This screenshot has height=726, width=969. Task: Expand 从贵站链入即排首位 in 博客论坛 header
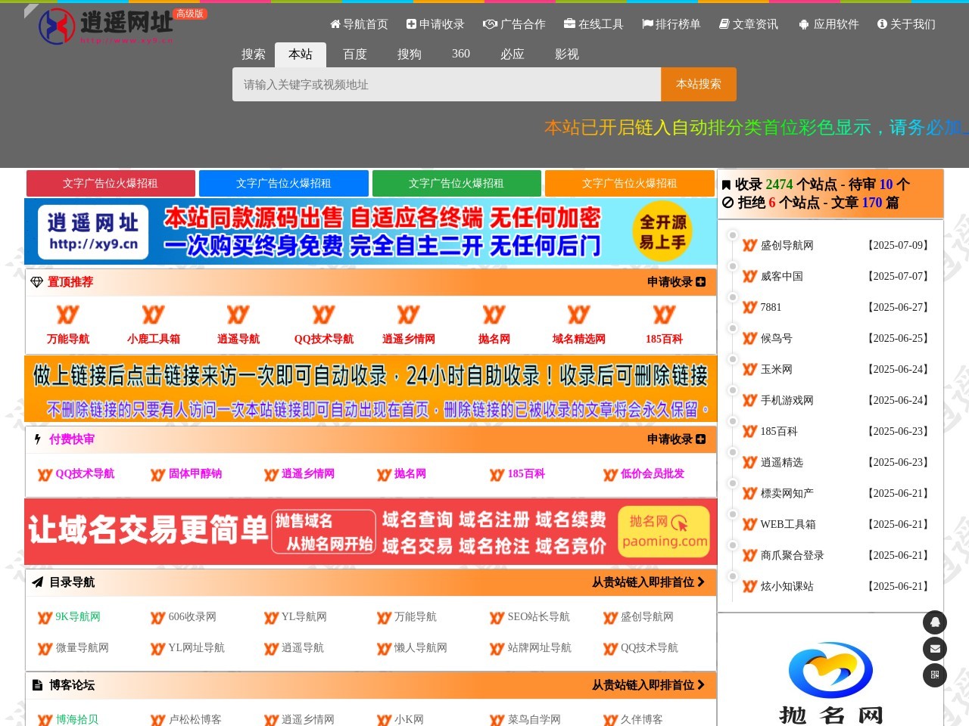click(x=648, y=685)
